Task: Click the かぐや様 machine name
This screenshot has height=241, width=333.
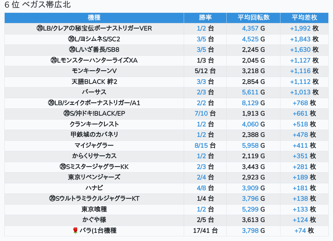Action: pyautogui.click(x=94, y=220)
